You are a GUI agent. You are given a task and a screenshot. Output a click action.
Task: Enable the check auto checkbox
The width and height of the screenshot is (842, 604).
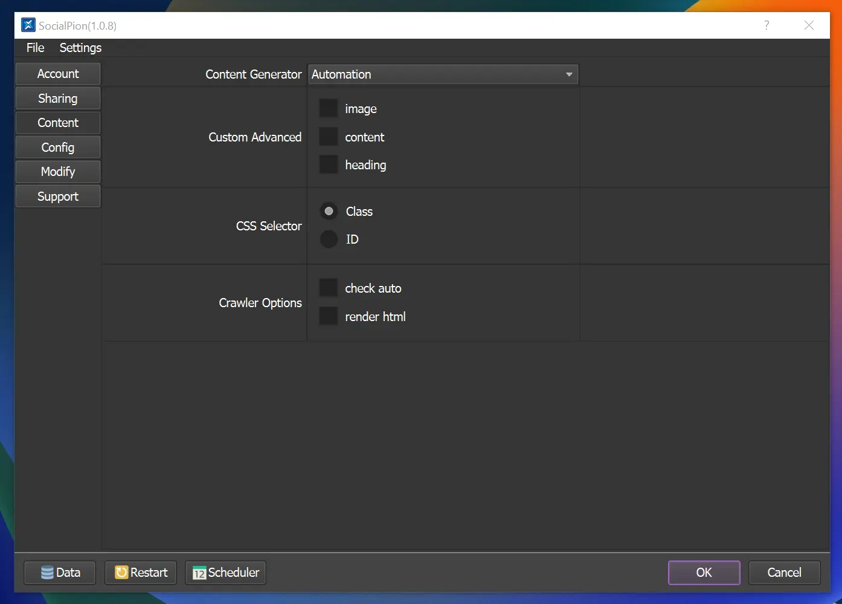pos(329,288)
